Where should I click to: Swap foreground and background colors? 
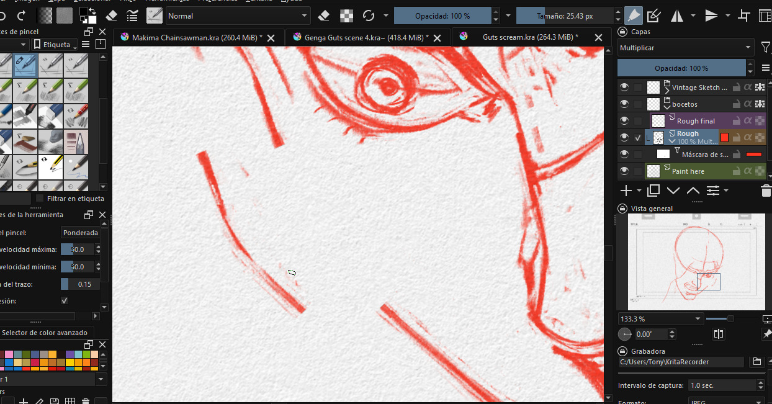pos(92,11)
